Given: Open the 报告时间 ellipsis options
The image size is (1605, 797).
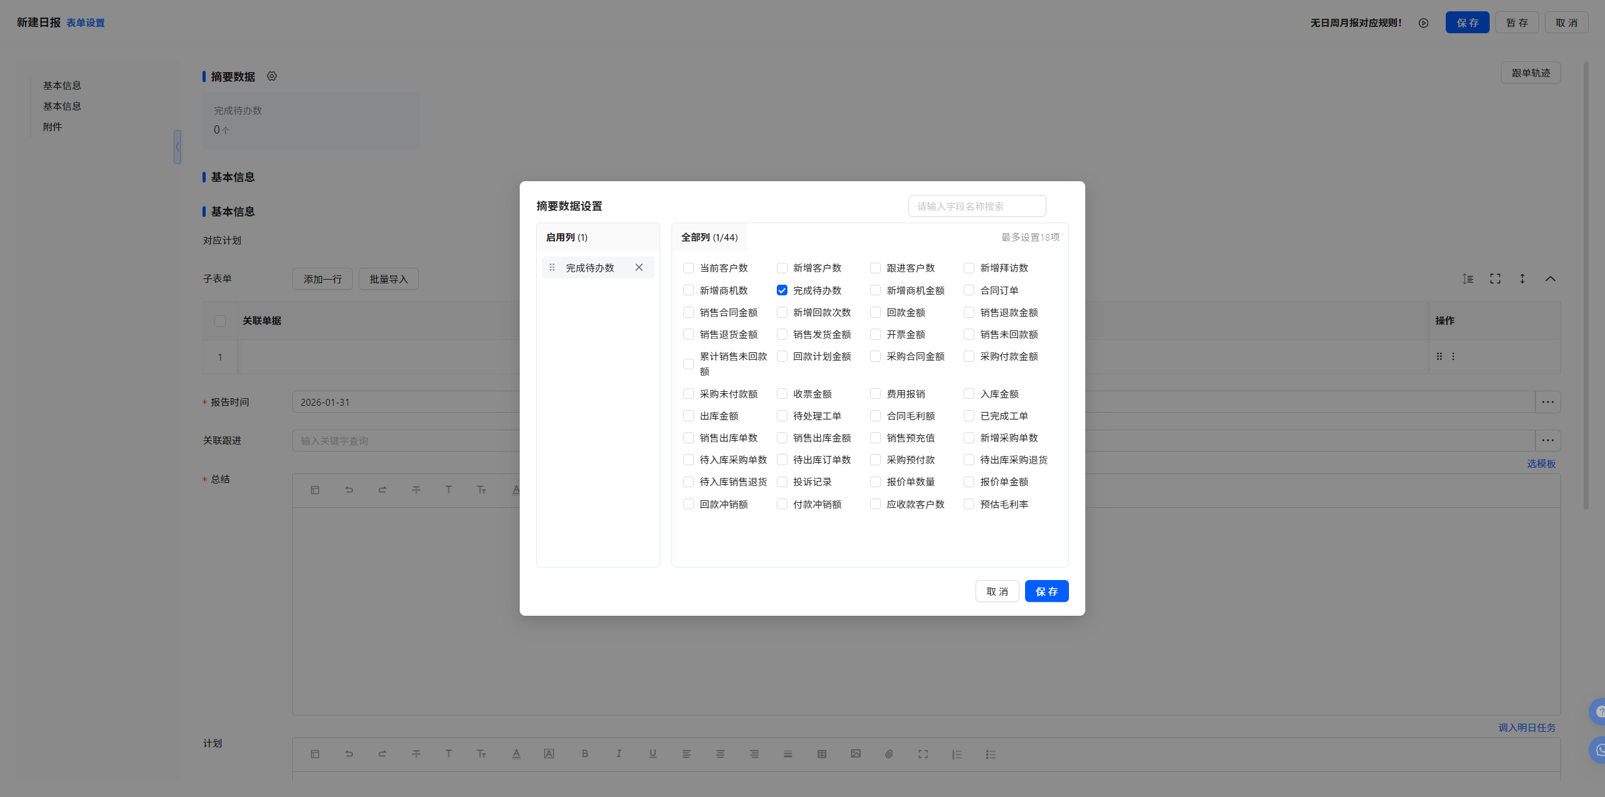Looking at the screenshot, I should [1547, 402].
